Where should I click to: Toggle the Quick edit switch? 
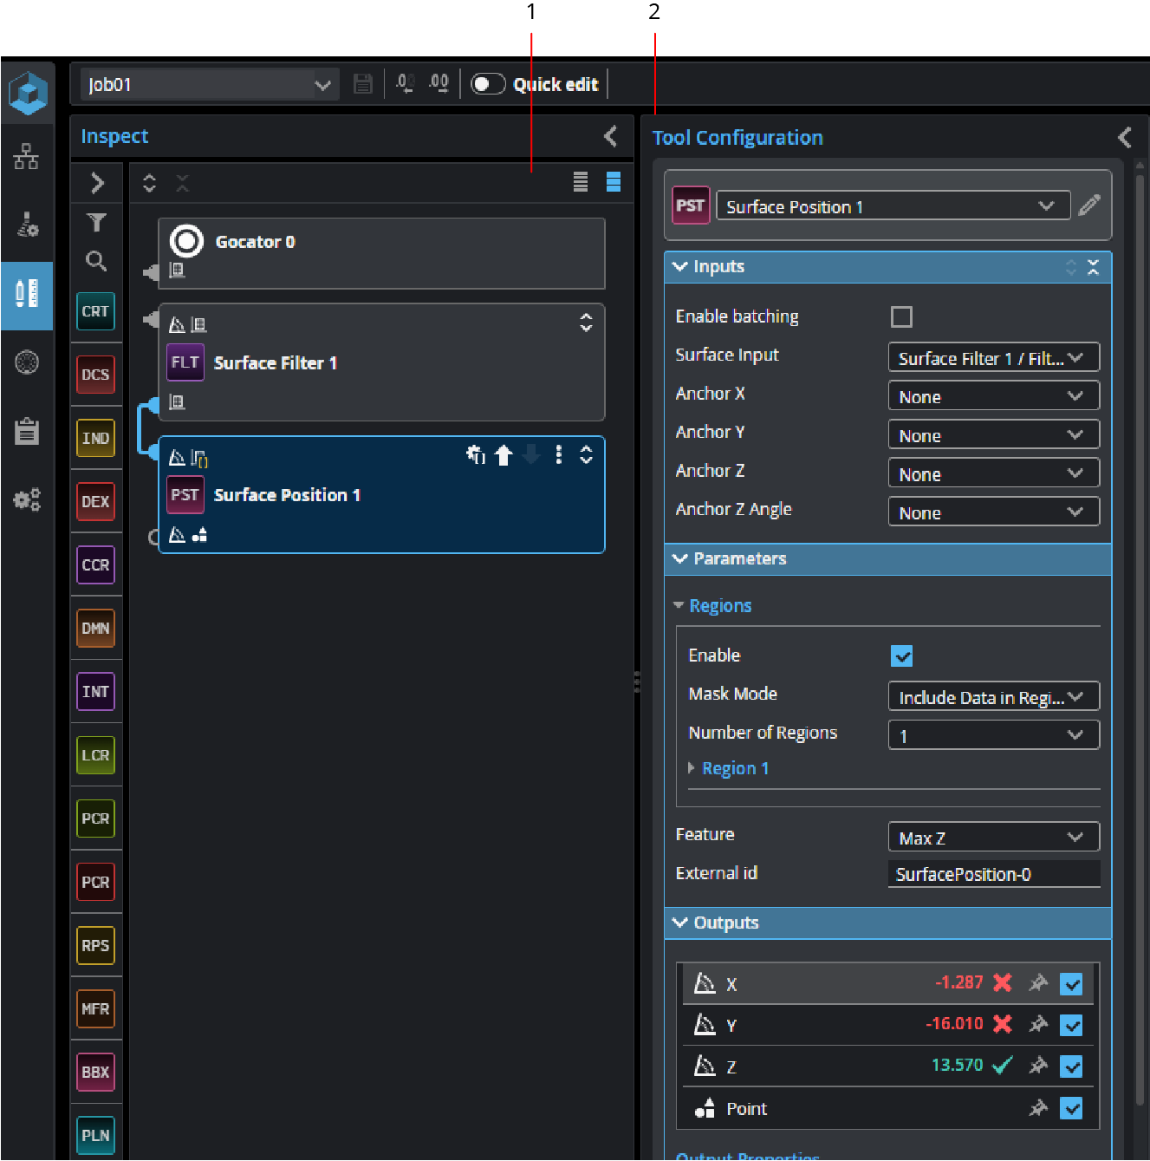(488, 84)
